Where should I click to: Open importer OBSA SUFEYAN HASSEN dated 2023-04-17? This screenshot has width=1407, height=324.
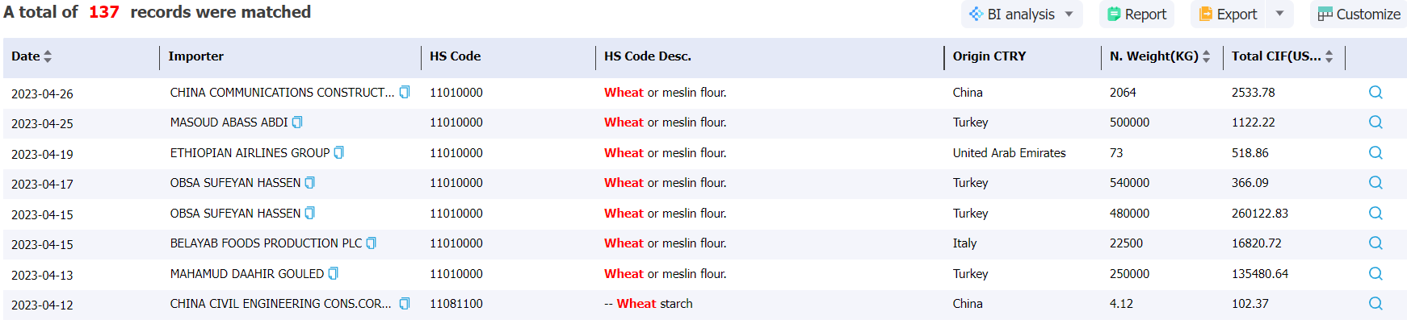click(x=235, y=183)
